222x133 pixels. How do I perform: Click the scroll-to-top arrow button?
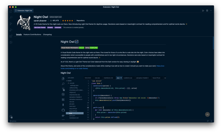[207, 114]
